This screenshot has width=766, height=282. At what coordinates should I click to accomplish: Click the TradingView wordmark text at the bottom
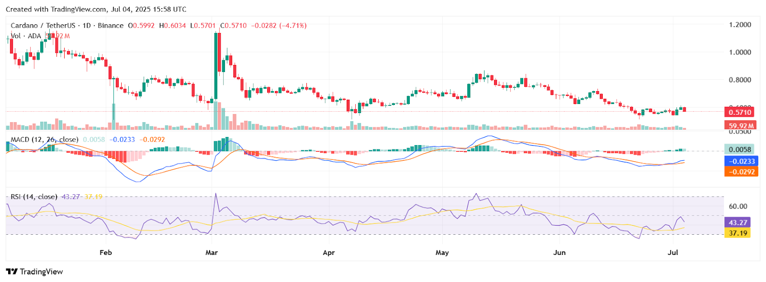(41, 272)
